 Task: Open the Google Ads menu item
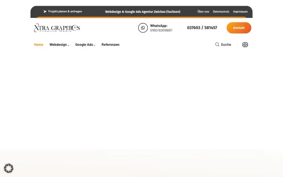coord(84,45)
